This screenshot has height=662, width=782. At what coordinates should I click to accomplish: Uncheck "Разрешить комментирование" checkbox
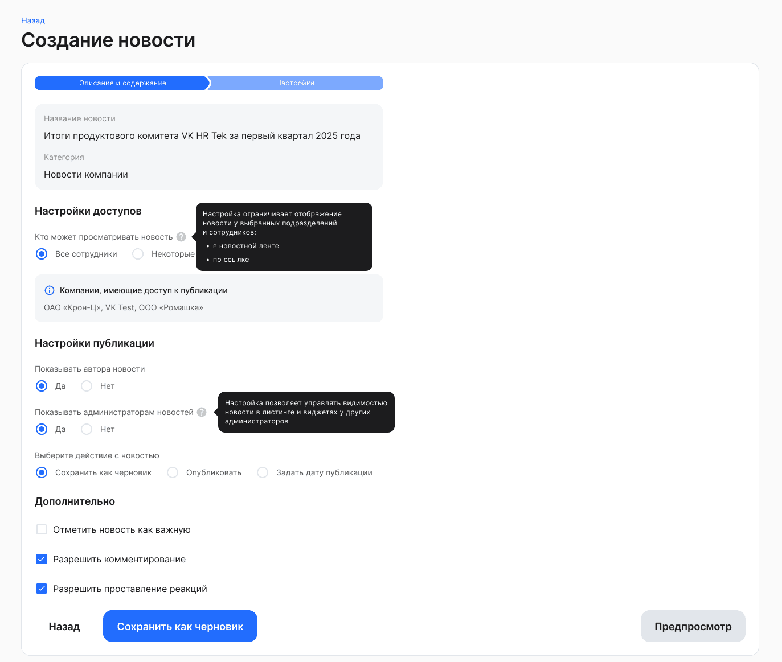(x=42, y=559)
